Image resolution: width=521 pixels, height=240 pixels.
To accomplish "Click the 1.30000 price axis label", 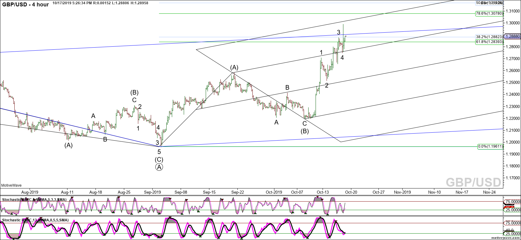I will 513,23.
